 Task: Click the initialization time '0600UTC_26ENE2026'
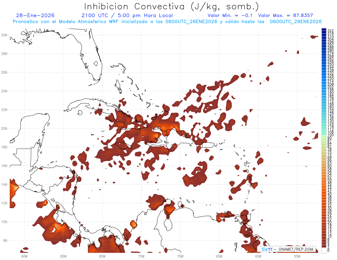click(x=192, y=22)
